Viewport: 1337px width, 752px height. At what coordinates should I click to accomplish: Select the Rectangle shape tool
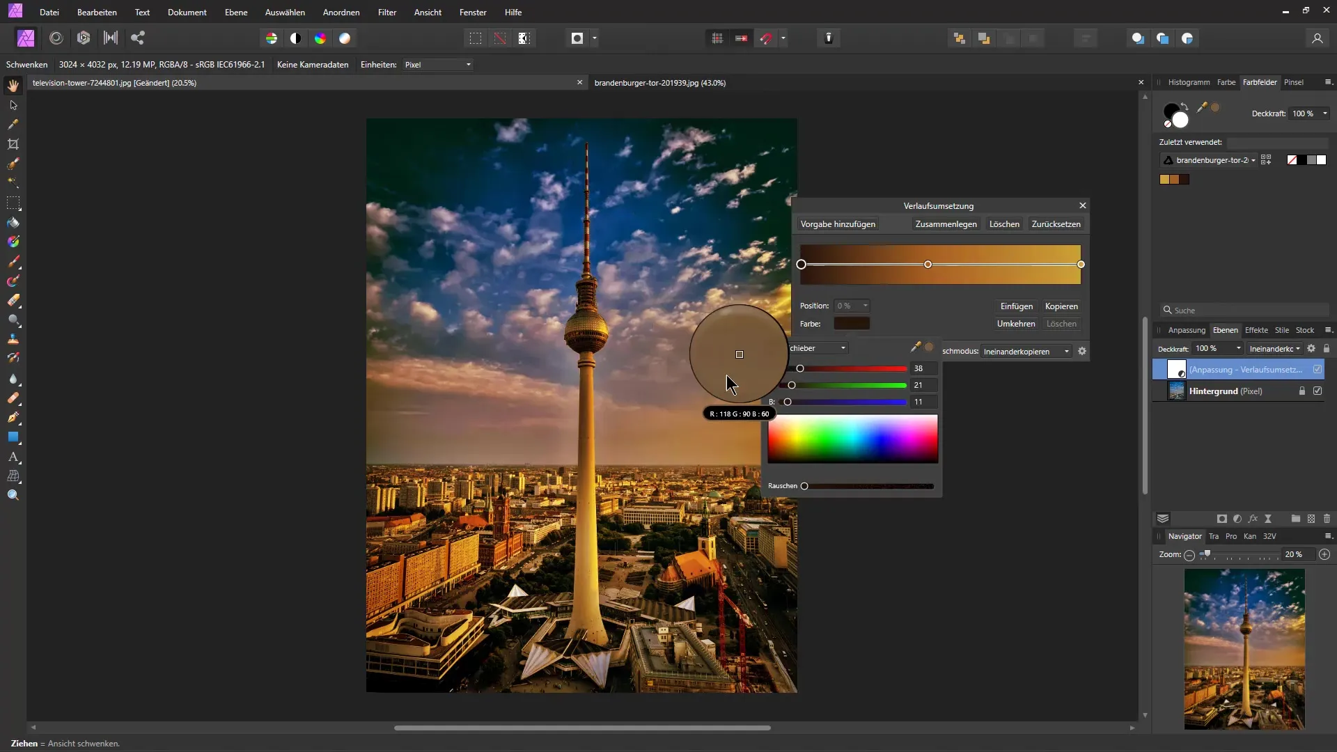coord(13,437)
